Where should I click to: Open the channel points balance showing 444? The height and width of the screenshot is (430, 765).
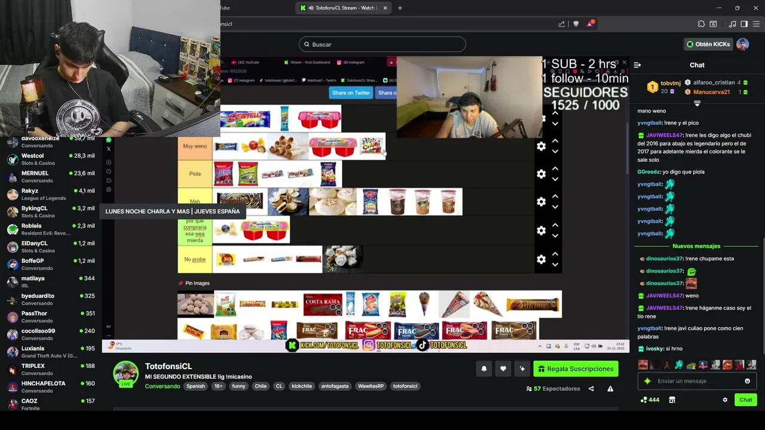tap(650, 400)
